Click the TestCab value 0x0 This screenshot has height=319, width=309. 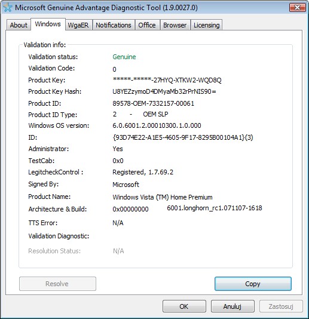118,161
